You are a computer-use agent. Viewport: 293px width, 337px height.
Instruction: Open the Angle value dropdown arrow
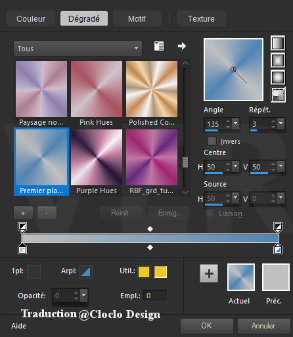(x=236, y=124)
